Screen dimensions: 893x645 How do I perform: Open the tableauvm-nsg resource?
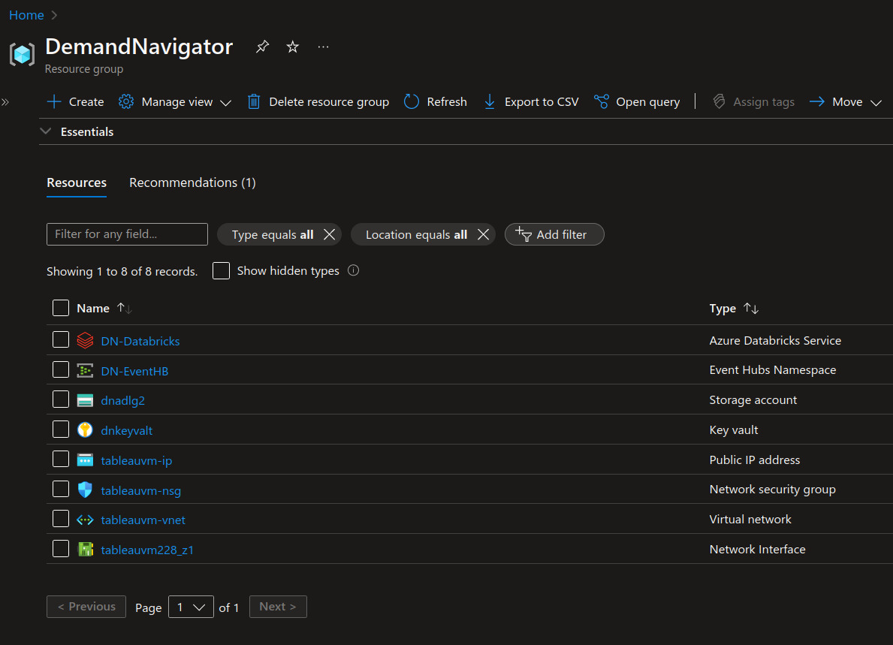tap(140, 490)
